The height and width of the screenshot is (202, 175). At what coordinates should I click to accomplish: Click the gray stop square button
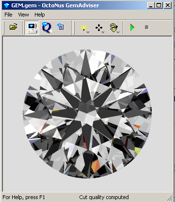coord(146,27)
